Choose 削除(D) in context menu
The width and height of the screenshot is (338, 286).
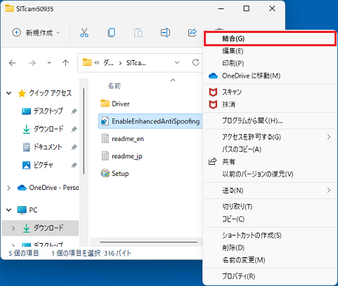click(270, 247)
